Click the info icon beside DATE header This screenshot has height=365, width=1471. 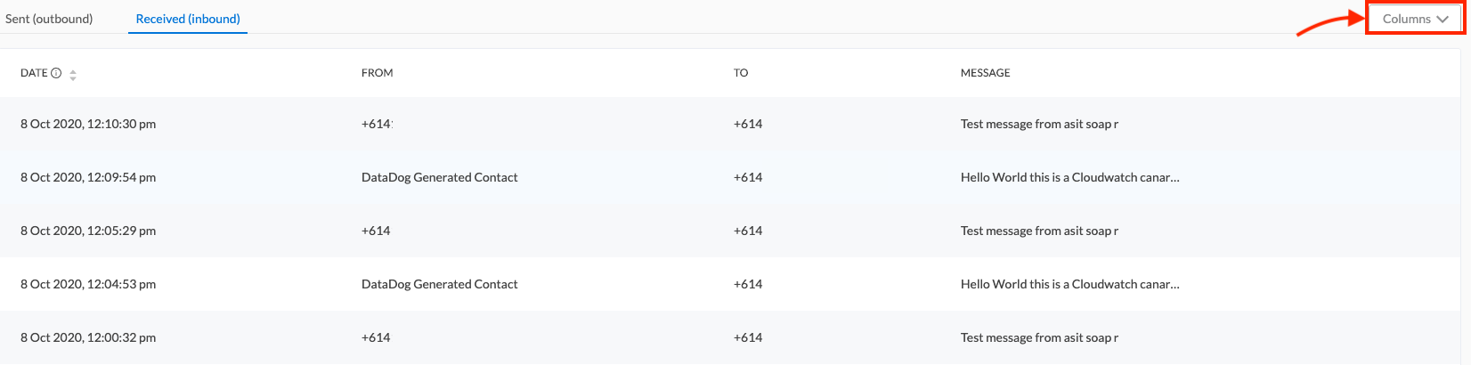click(56, 73)
